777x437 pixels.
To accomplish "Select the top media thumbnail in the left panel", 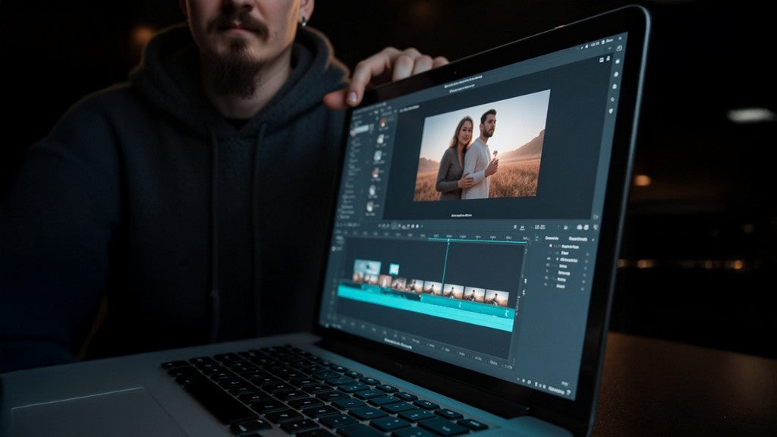I will coord(382,122).
